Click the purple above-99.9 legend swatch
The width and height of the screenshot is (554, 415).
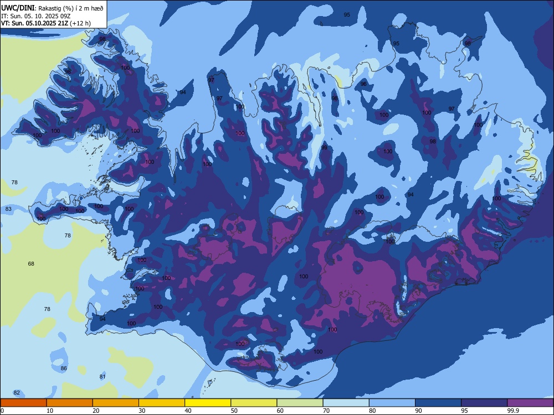coord(530,403)
